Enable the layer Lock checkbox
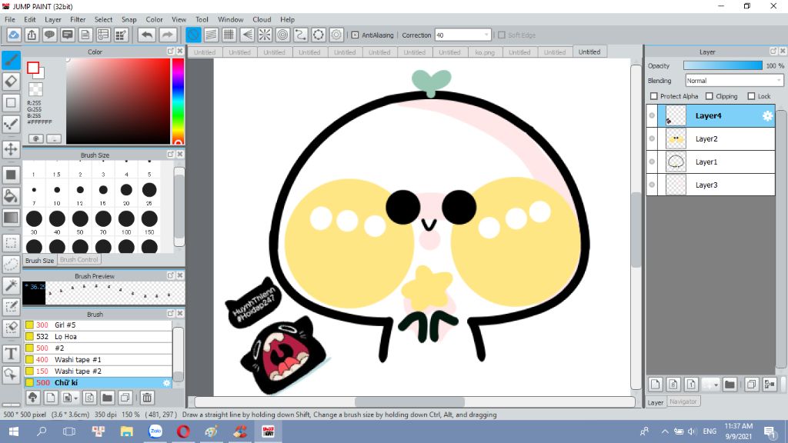The image size is (788, 443). [x=751, y=96]
